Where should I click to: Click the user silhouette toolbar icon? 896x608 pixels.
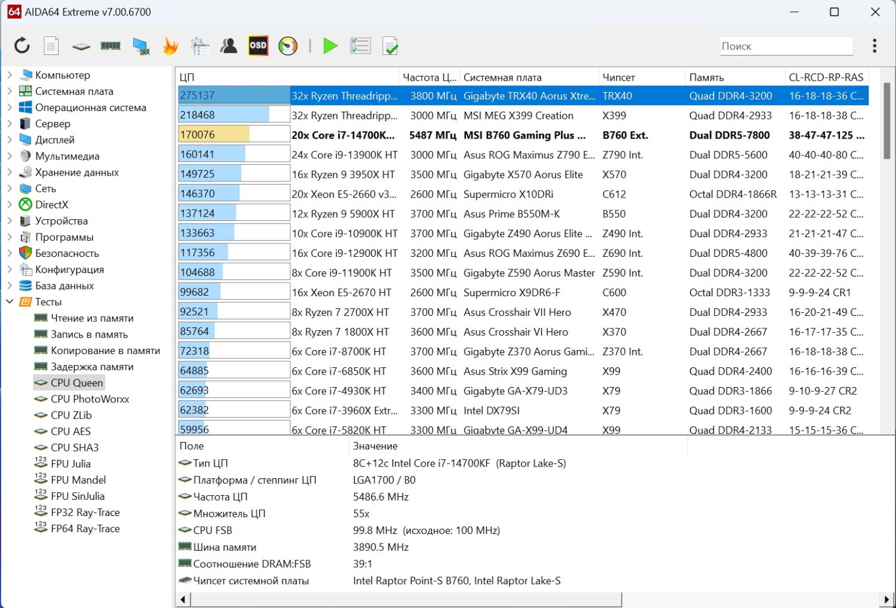point(229,46)
